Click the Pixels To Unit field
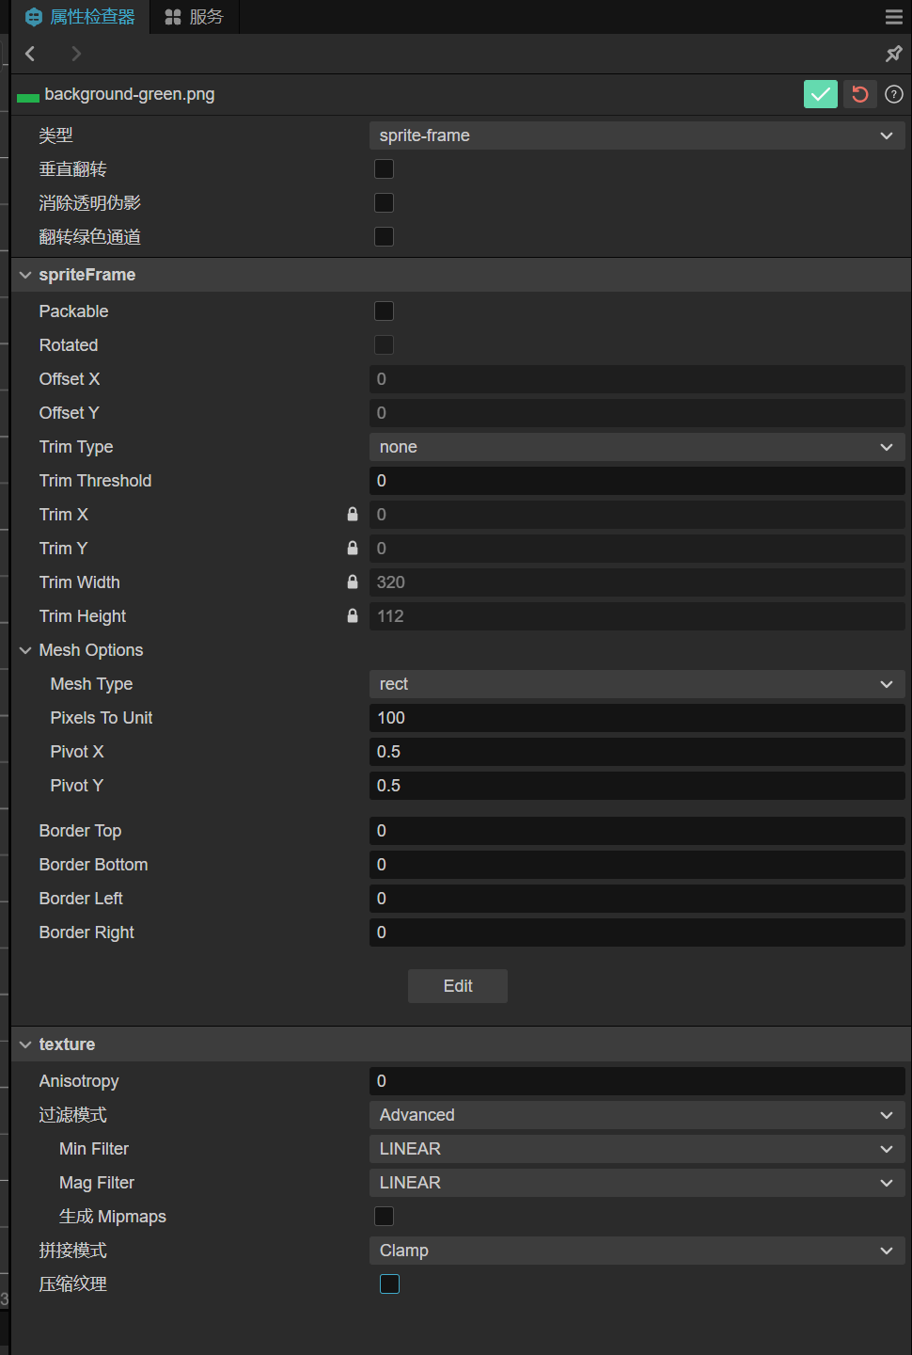Image resolution: width=912 pixels, height=1355 pixels. [x=637, y=718]
